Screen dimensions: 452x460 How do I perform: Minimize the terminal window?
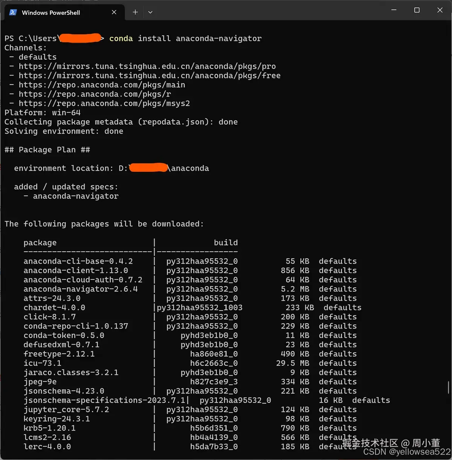click(x=394, y=10)
